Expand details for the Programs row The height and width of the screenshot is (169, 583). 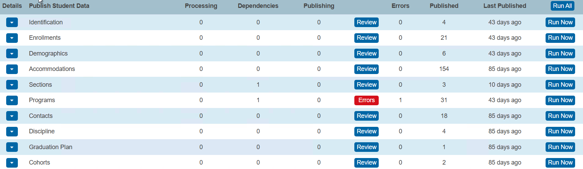click(x=12, y=100)
